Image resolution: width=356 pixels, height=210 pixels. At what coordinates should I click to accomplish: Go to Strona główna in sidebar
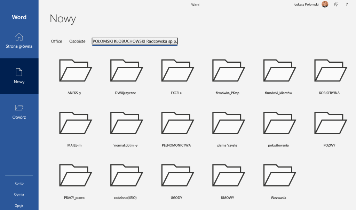point(19,40)
